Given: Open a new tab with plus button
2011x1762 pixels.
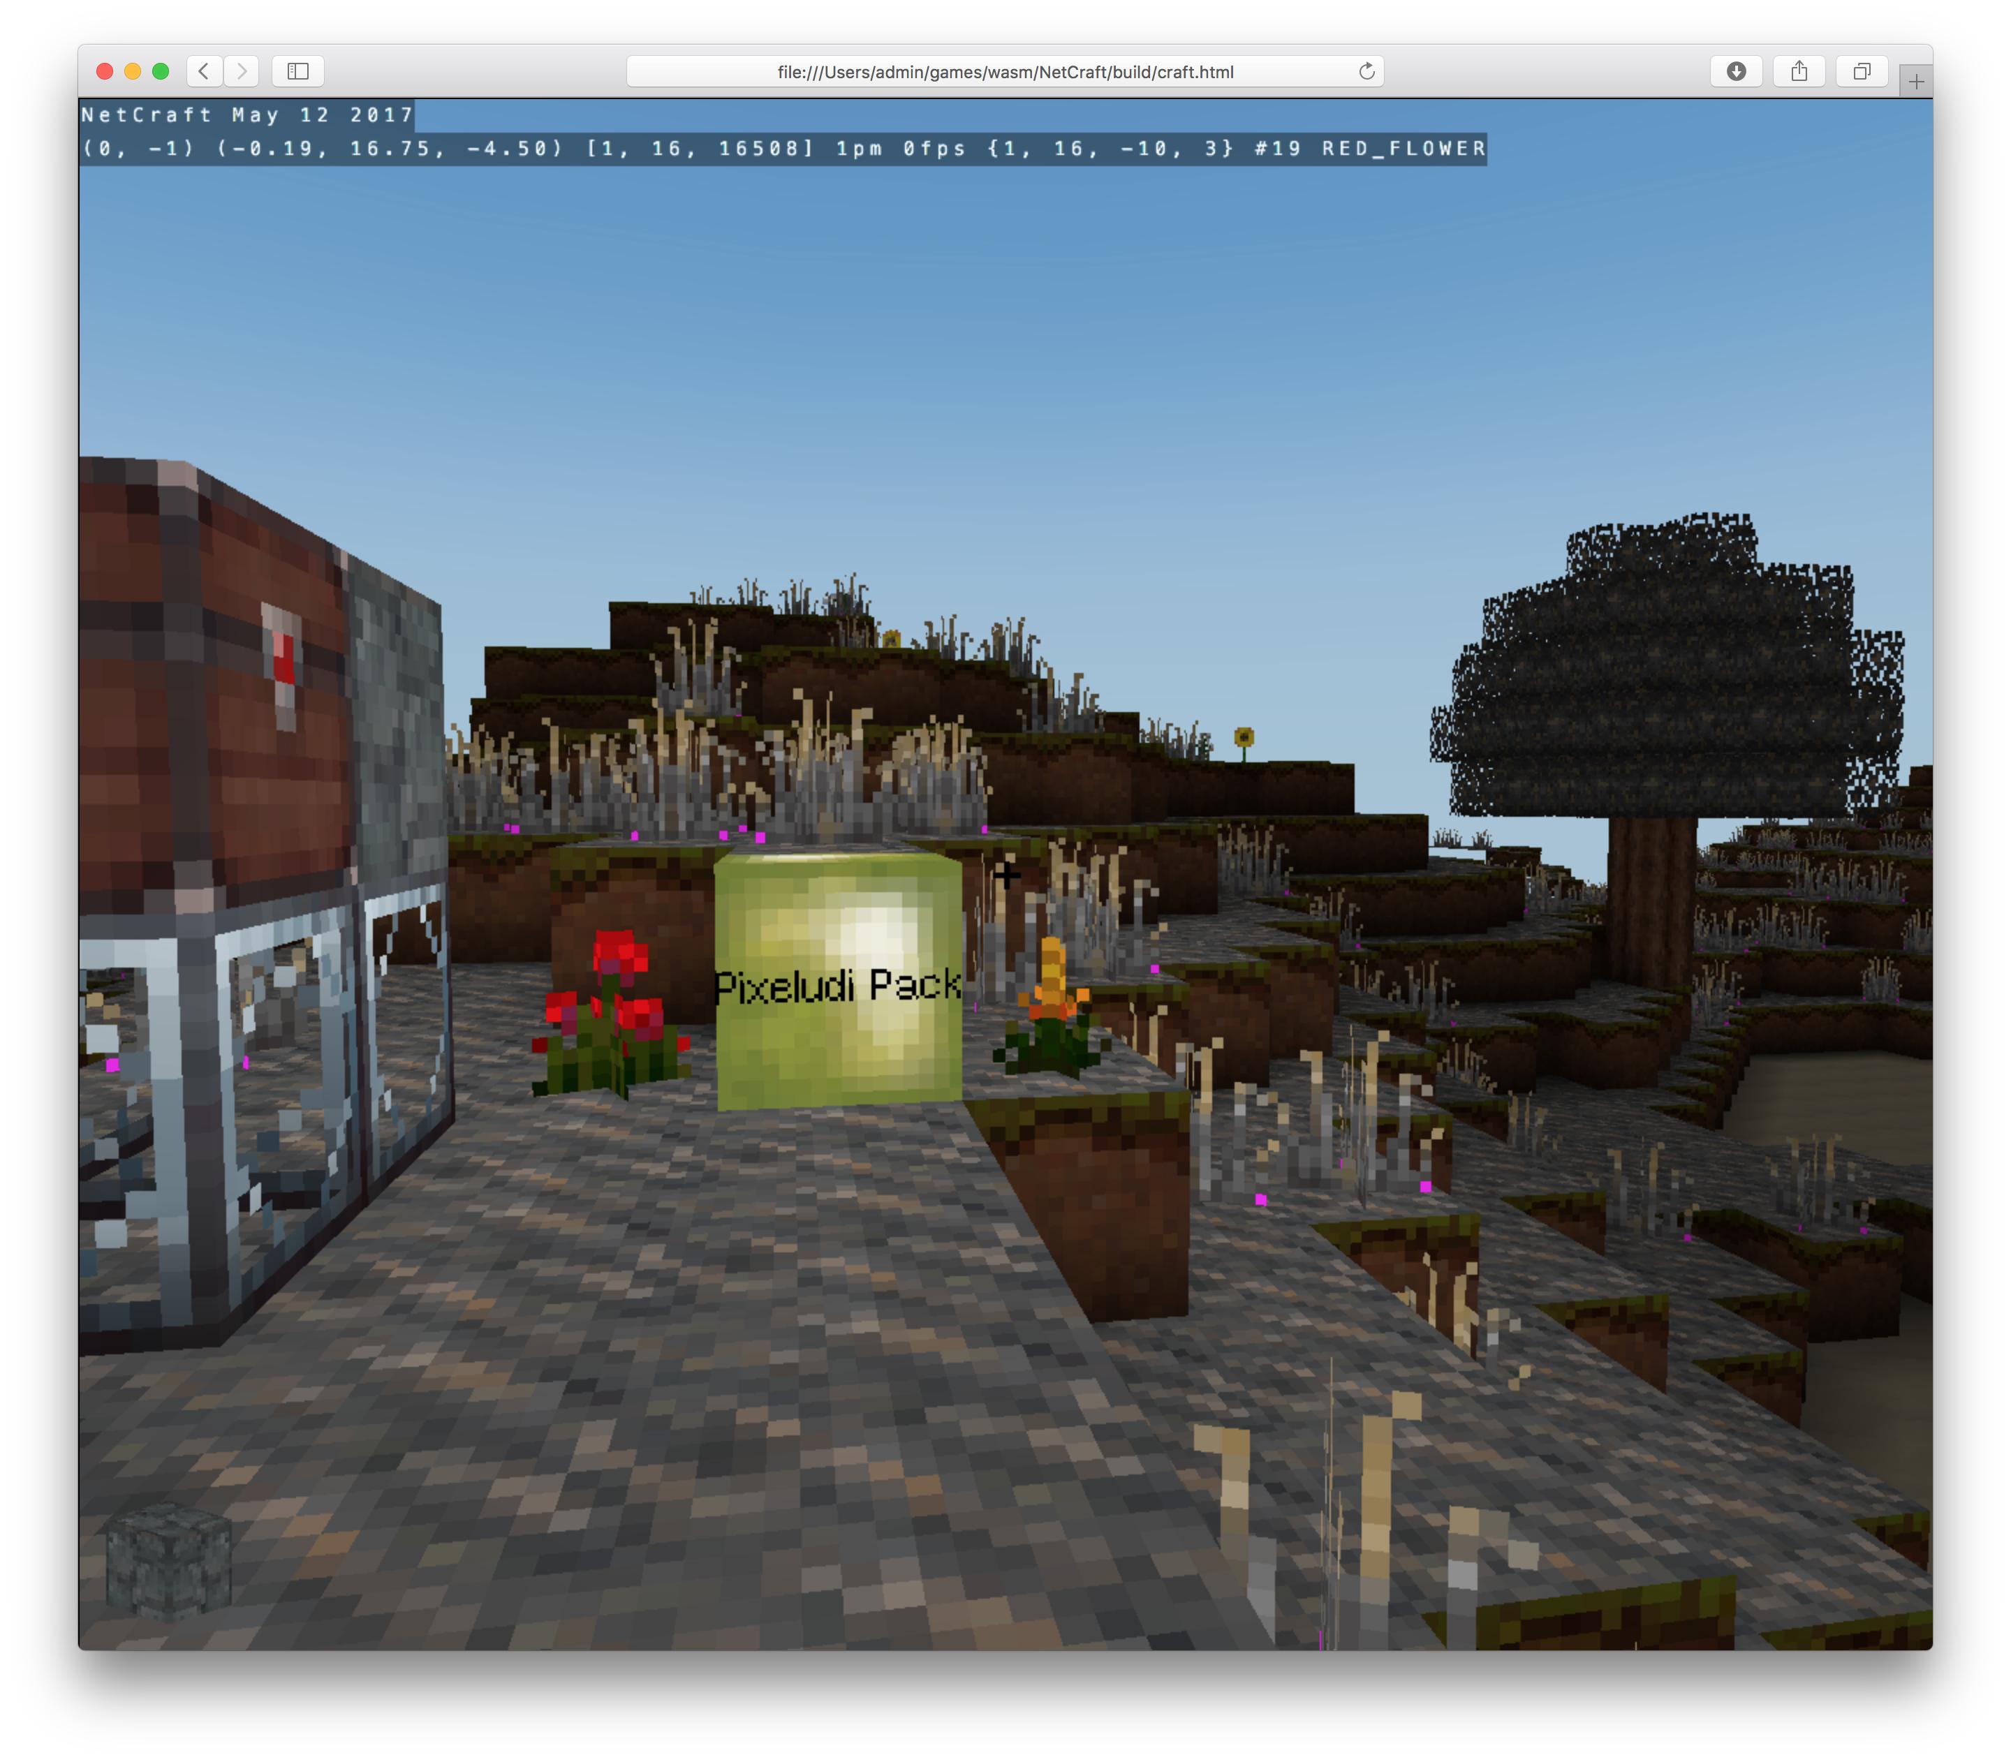Looking at the screenshot, I should click(1915, 82).
